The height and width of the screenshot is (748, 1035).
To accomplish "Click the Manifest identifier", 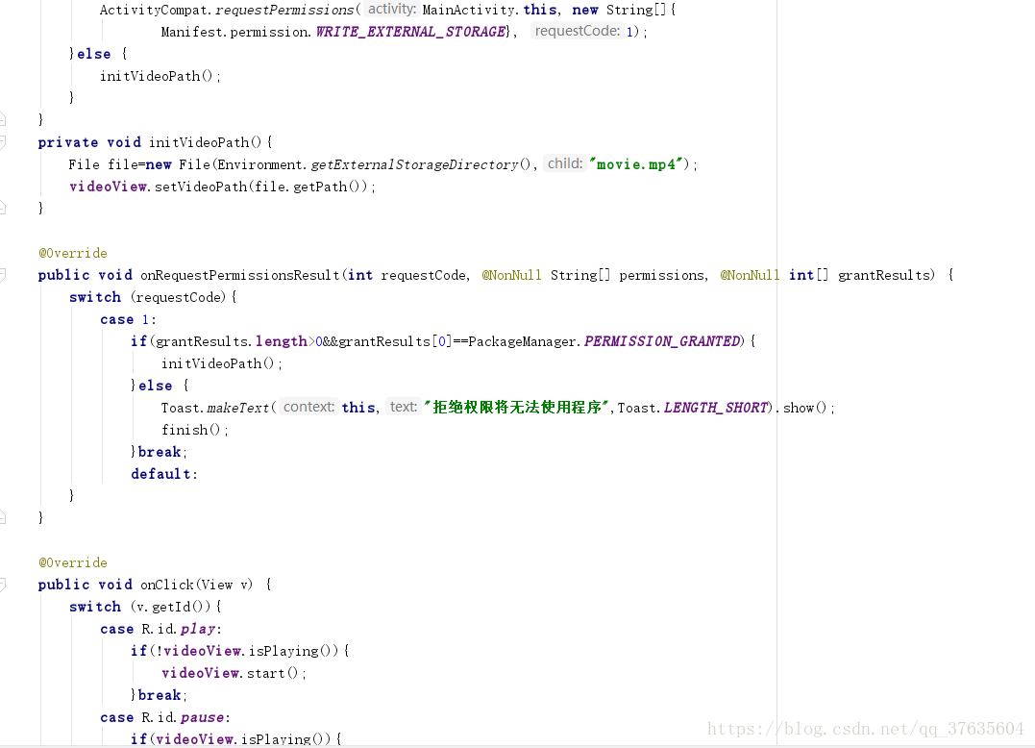I will (x=191, y=32).
